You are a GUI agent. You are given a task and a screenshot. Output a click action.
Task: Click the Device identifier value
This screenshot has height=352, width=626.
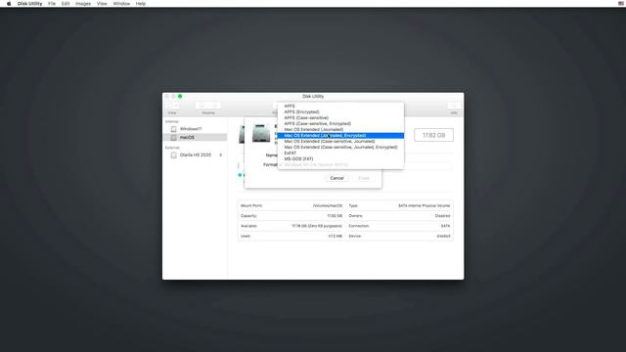tap(443, 237)
